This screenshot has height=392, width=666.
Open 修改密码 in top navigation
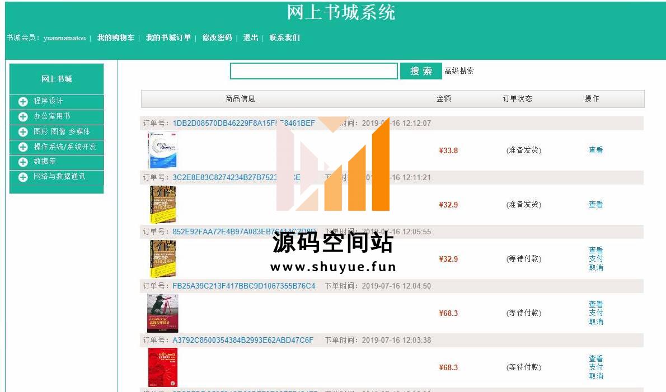pyautogui.click(x=217, y=38)
